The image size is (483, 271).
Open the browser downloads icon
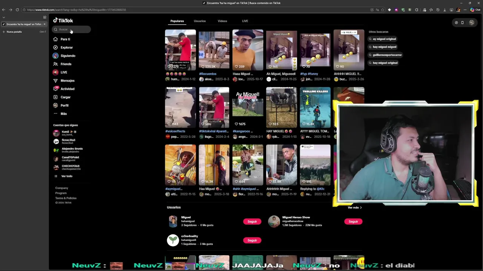[445, 10]
